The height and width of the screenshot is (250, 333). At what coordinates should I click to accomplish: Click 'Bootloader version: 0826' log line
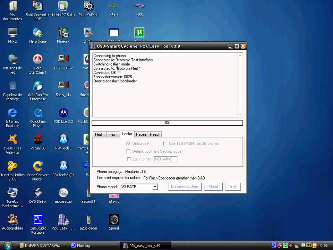[x=112, y=77]
